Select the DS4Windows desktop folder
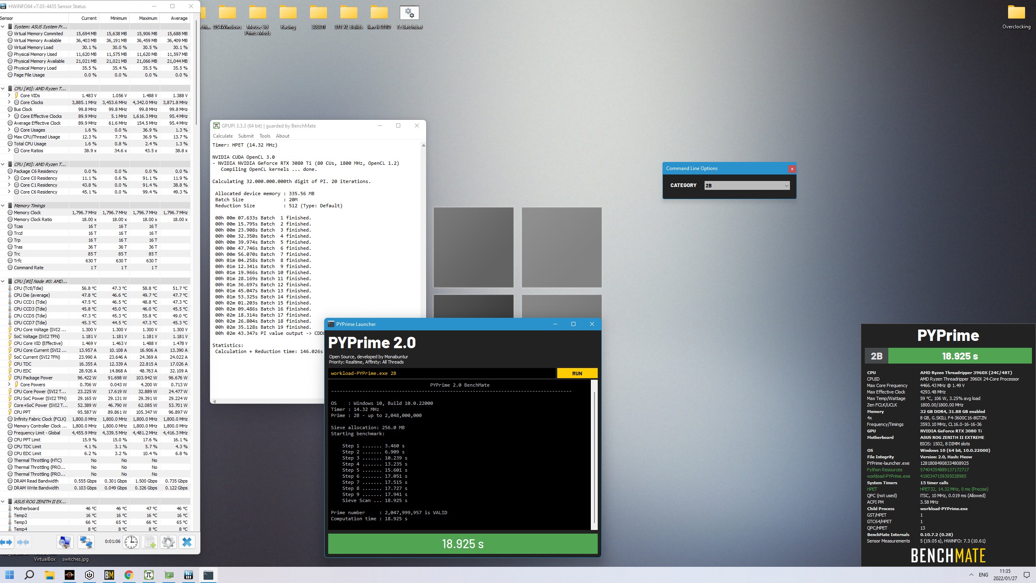Viewport: 1036px width, 583px height. point(227,17)
